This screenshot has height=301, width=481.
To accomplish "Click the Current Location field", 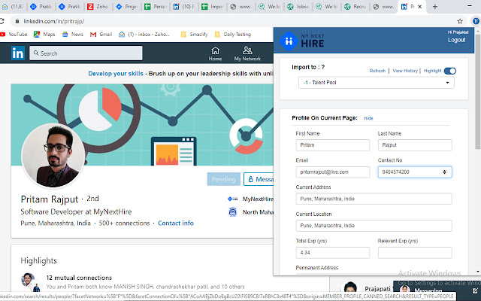I will (374, 226).
